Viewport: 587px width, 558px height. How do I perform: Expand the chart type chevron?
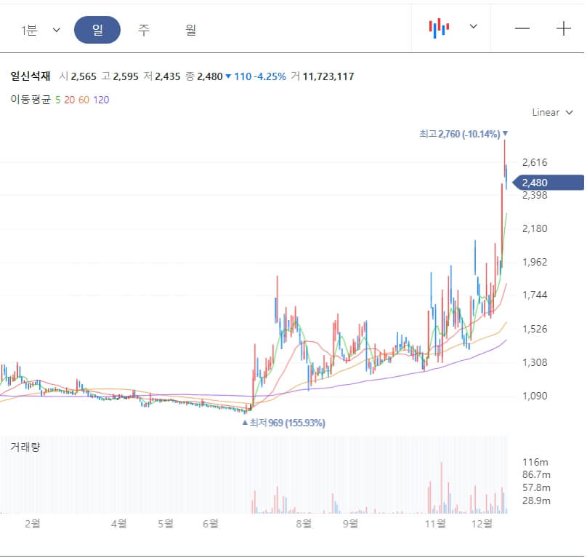474,26
